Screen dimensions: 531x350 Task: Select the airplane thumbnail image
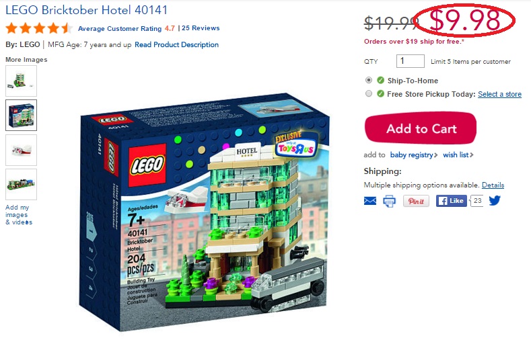tap(21, 150)
